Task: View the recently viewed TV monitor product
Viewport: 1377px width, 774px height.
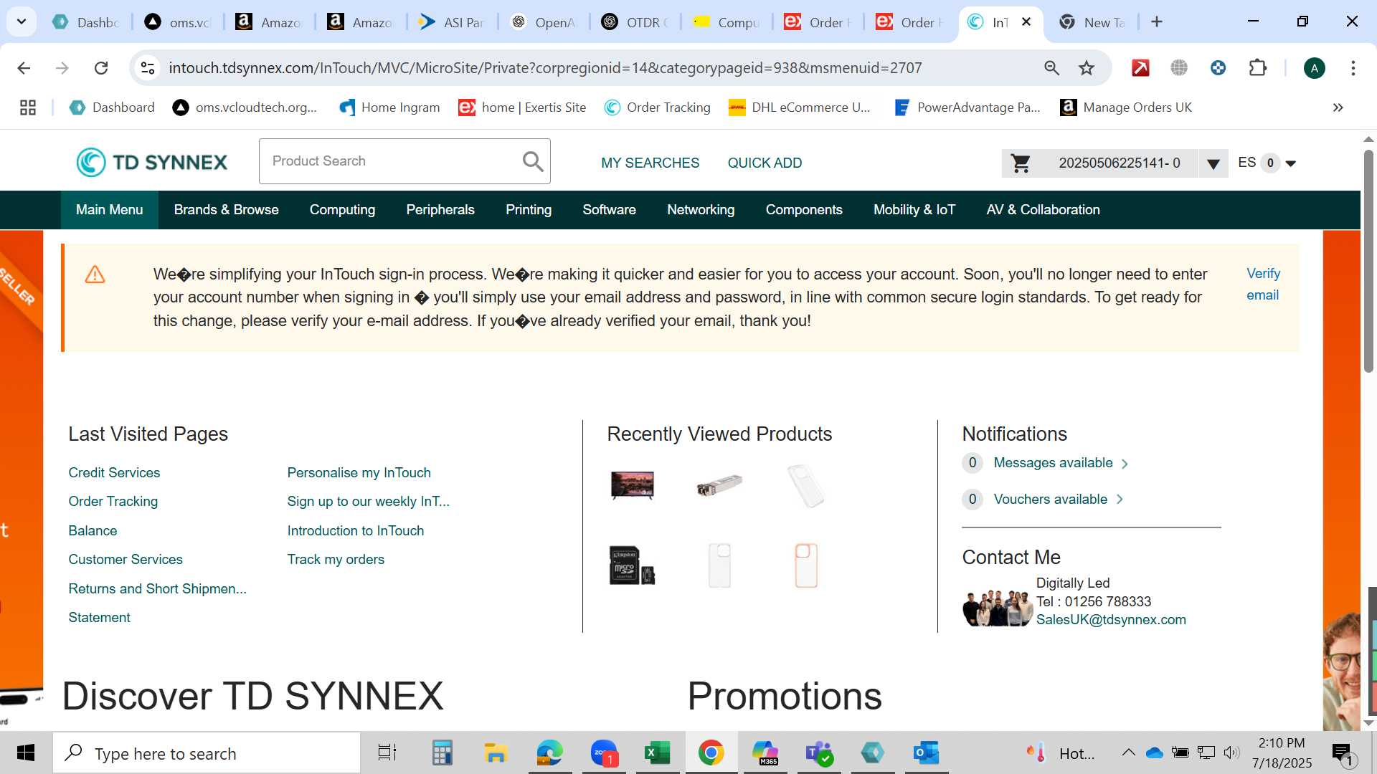Action: click(x=632, y=485)
